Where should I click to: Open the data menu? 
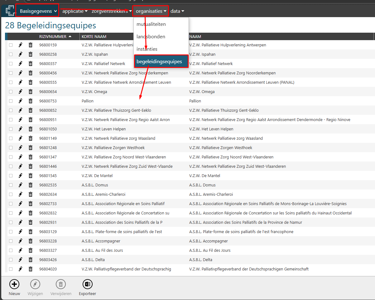(x=177, y=11)
